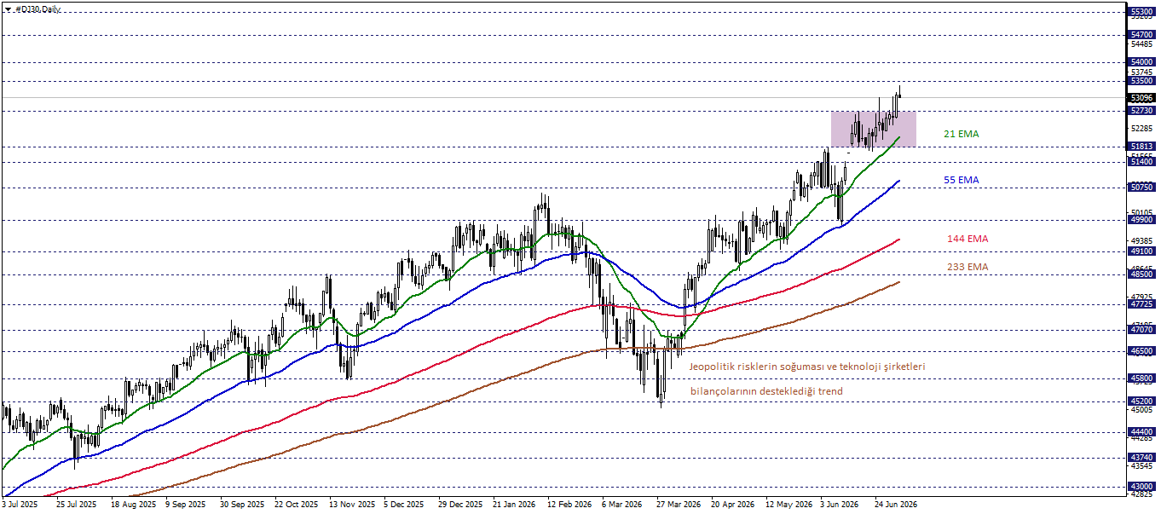Click the 52730 resistance level label
The width and height of the screenshot is (1161, 514).
(x=1142, y=111)
